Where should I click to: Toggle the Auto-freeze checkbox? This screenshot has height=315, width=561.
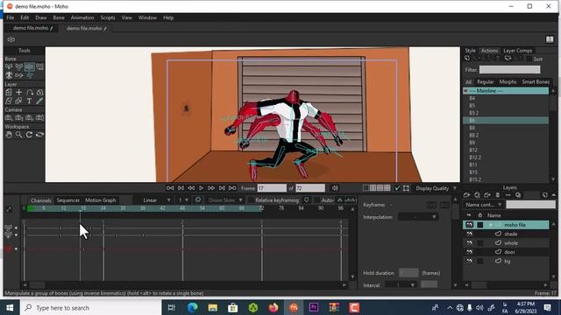[x=317, y=200]
